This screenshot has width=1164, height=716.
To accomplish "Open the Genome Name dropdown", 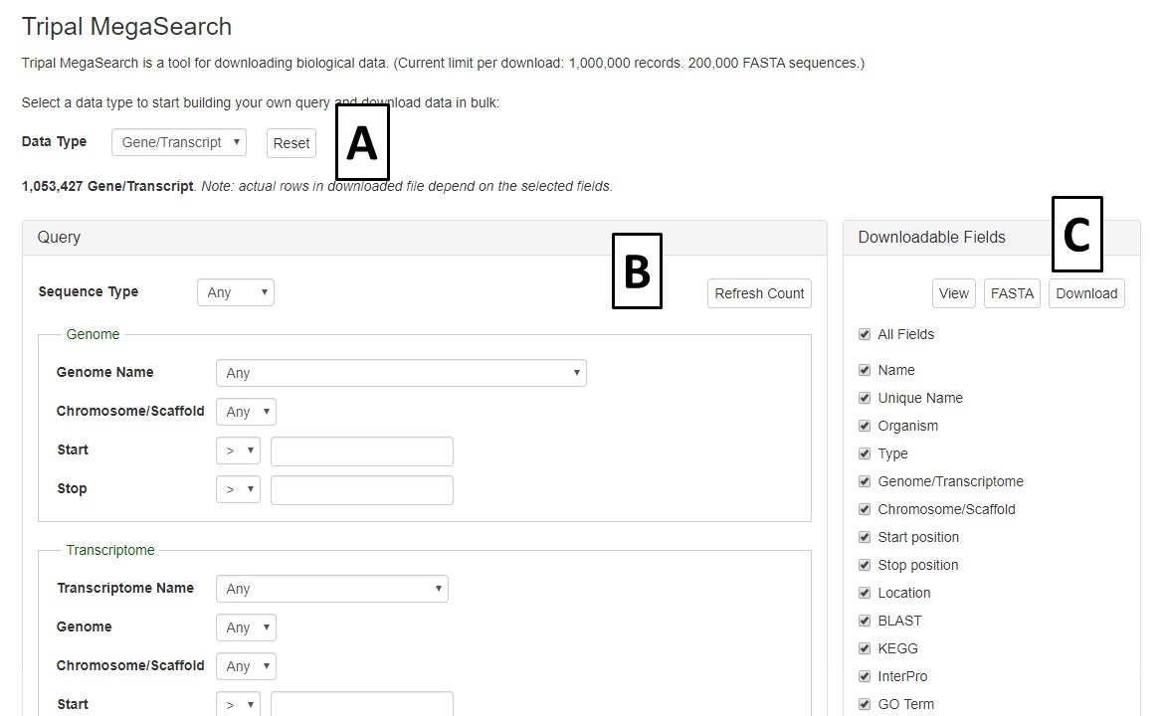I will tap(401, 373).
